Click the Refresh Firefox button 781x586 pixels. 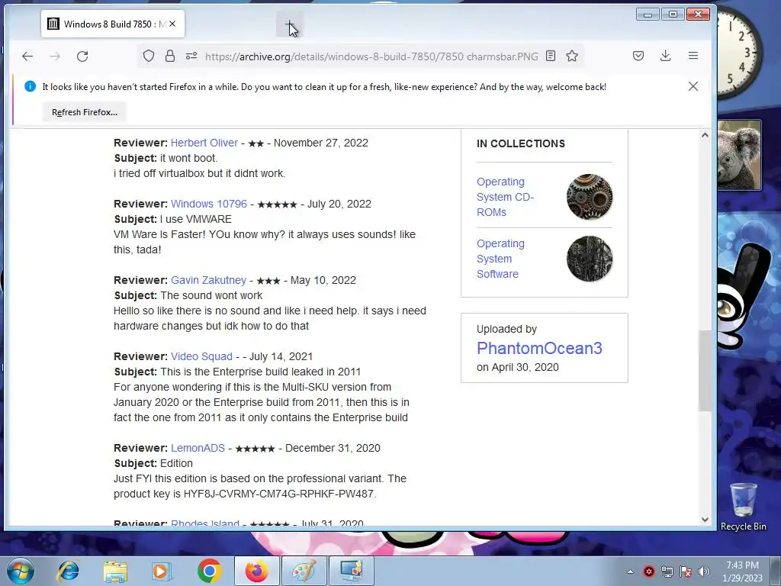point(84,112)
